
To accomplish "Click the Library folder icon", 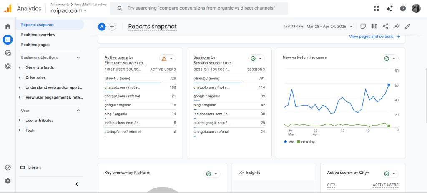I will pos(23,168).
